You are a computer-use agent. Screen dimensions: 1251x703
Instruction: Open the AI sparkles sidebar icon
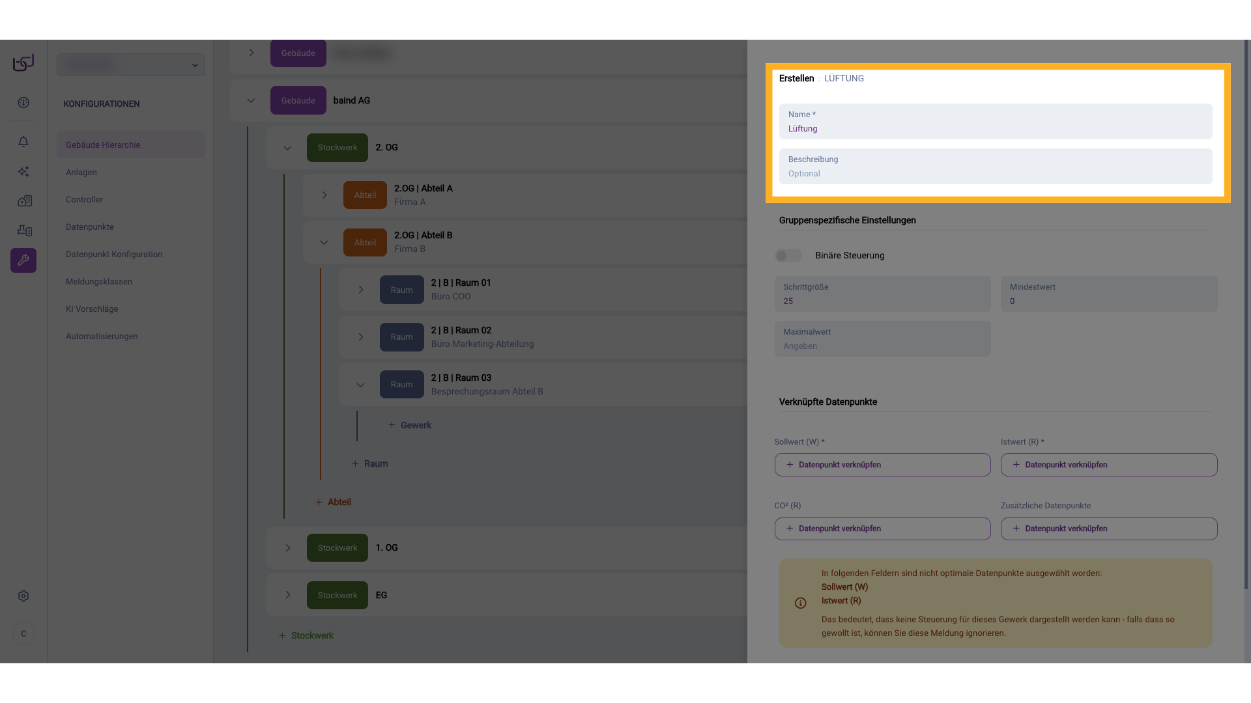[23, 172]
